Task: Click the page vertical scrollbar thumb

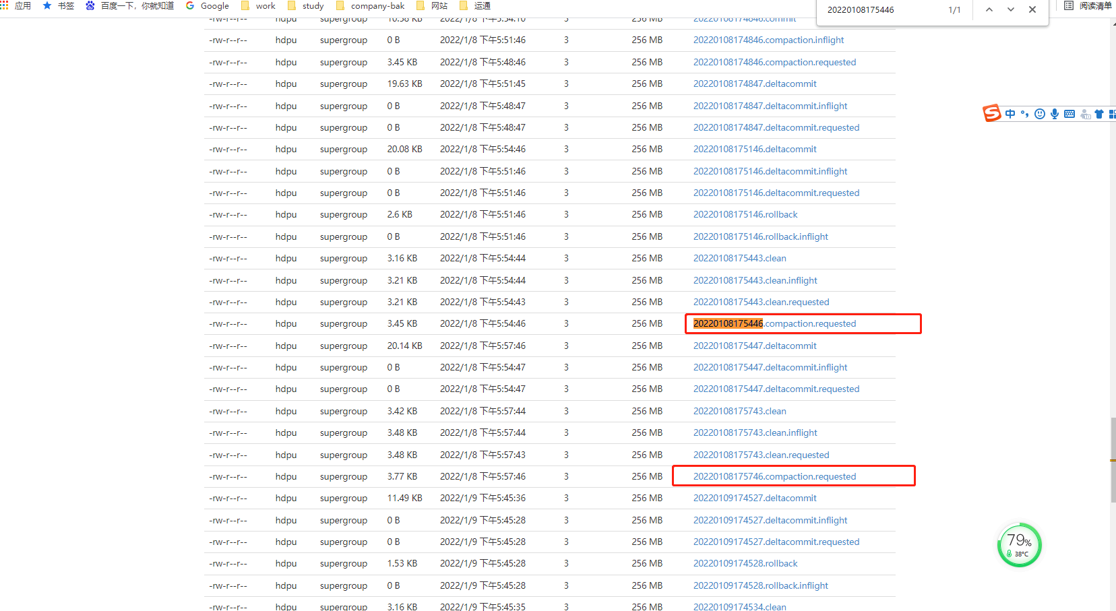Action: point(1113,460)
